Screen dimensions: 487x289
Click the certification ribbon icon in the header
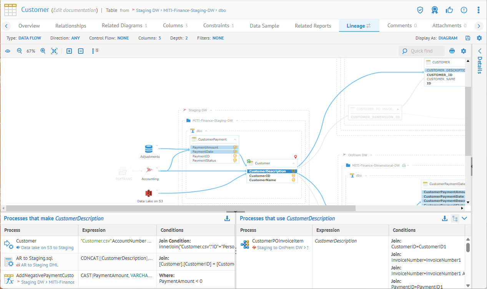point(434,10)
